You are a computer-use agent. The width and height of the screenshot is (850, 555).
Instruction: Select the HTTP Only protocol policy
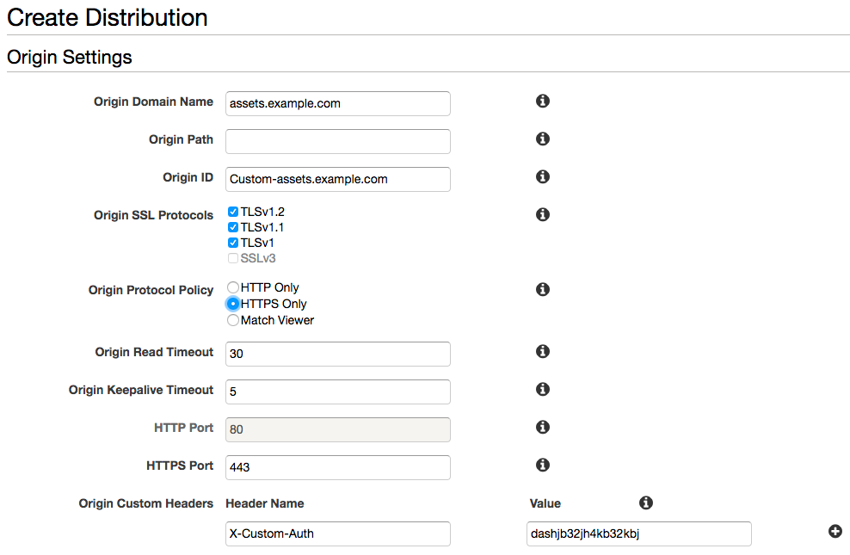232,287
